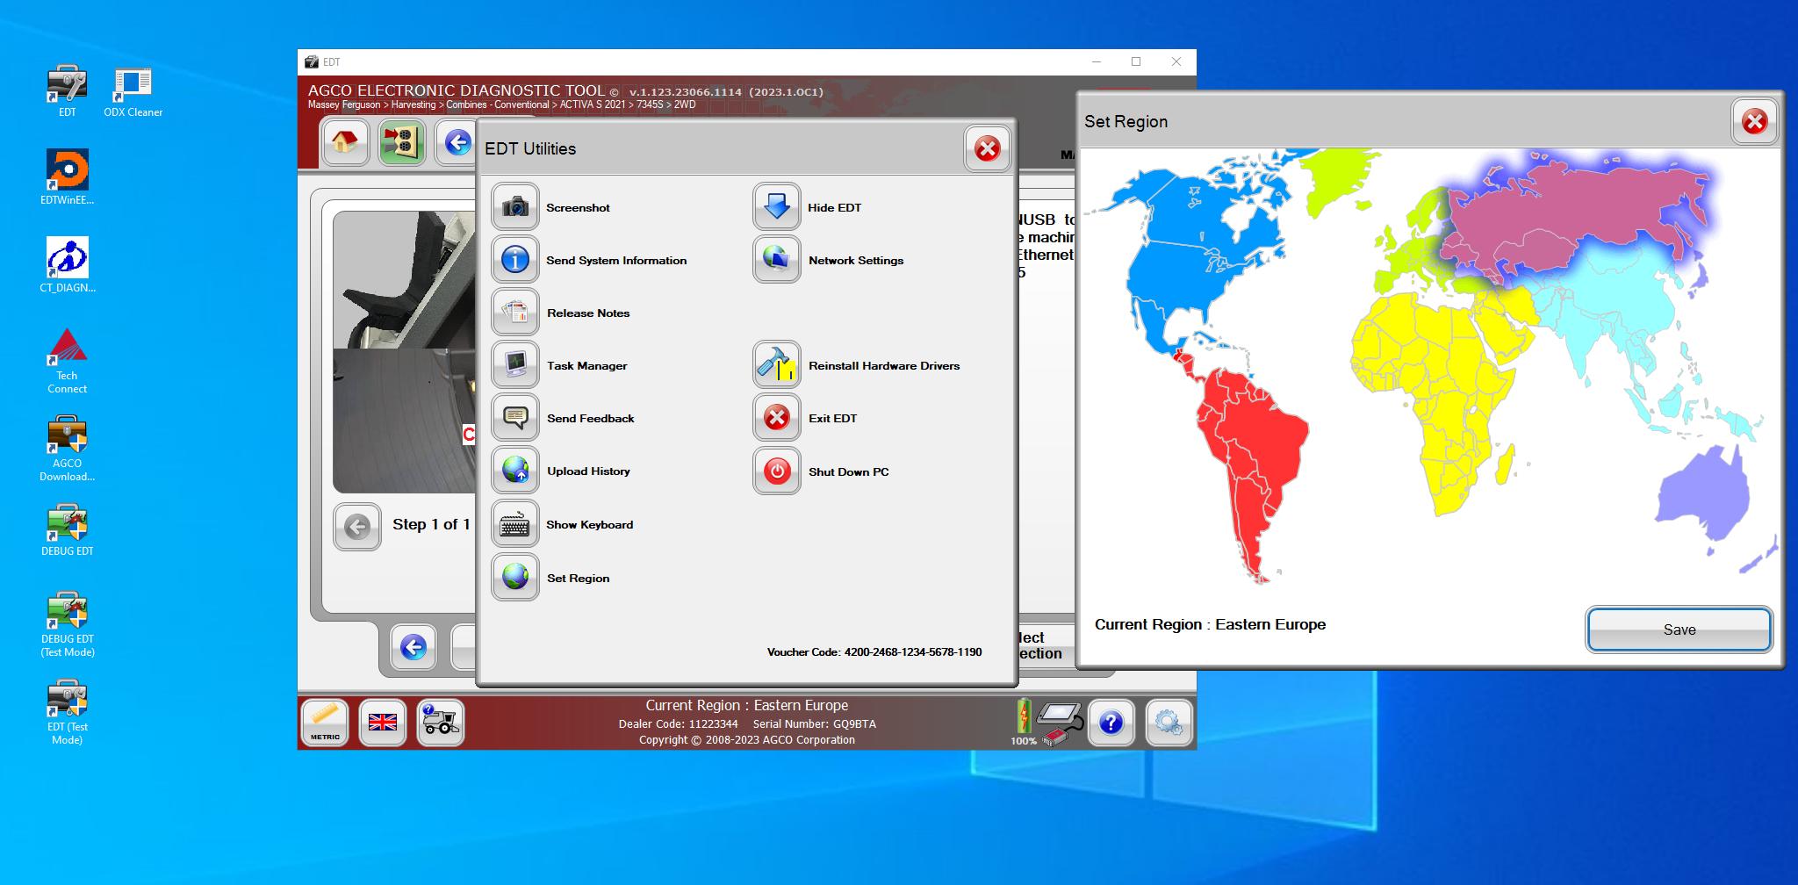Toggle METRIC measurement units

324,723
